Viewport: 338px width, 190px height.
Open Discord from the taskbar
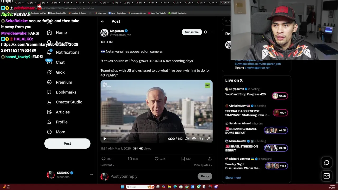pos(216,187)
